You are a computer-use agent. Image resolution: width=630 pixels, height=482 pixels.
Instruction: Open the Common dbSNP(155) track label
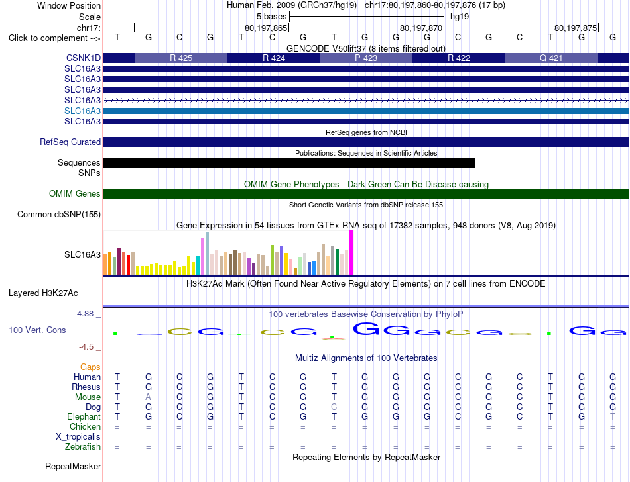tap(58, 214)
